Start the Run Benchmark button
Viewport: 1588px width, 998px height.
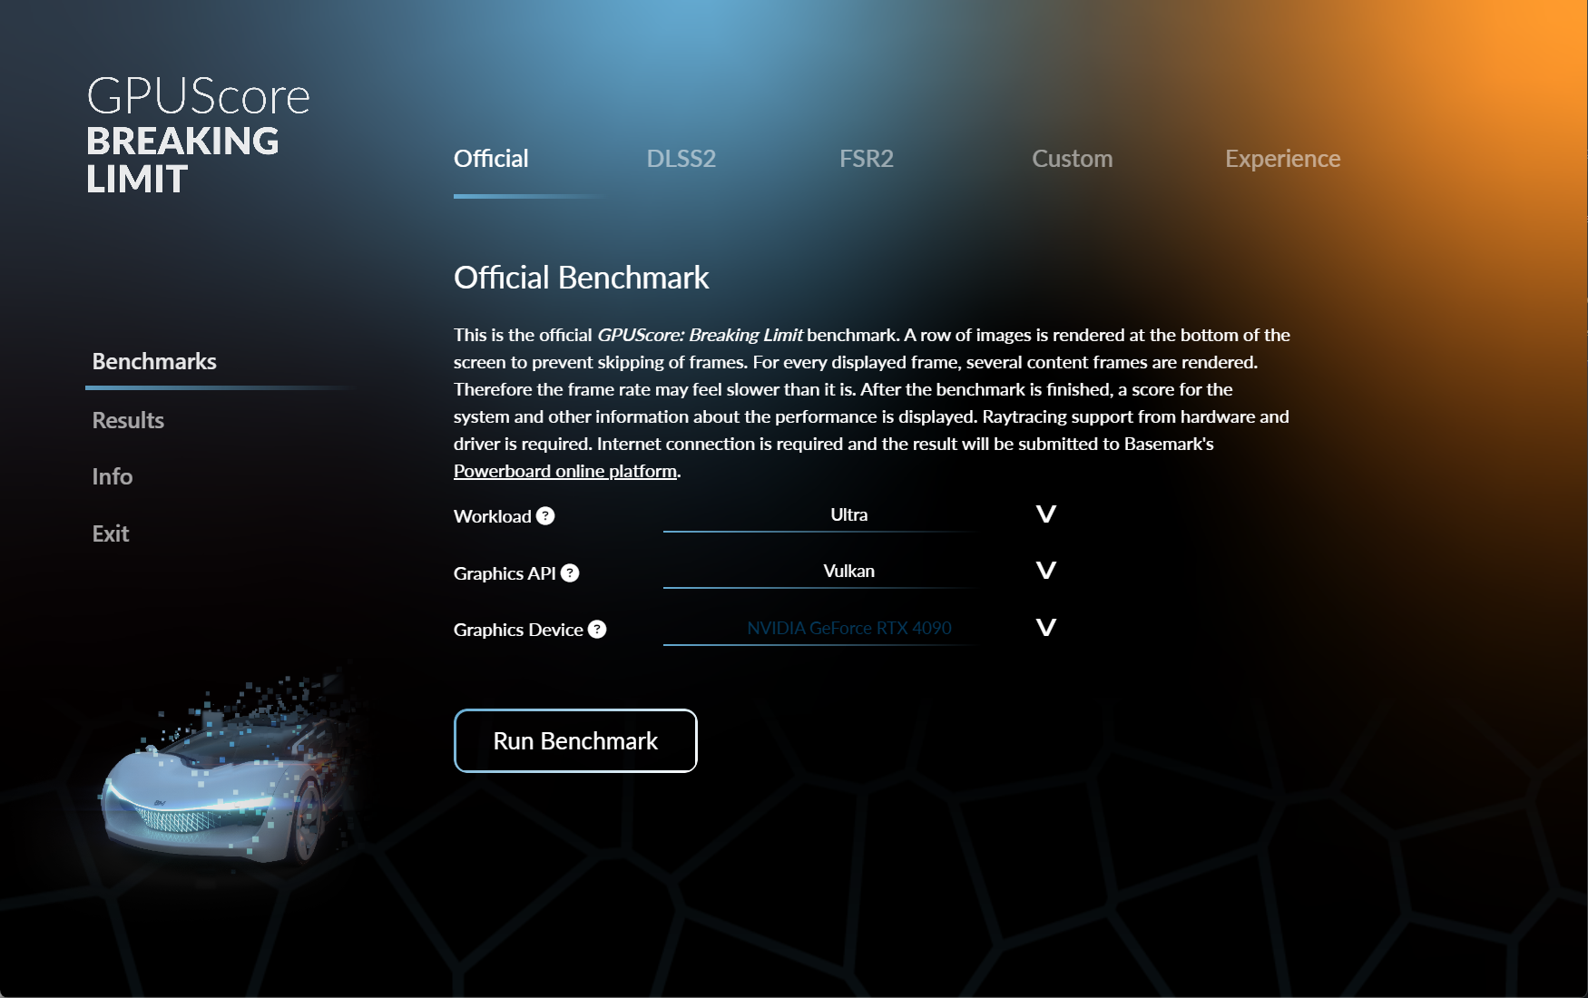tap(575, 741)
